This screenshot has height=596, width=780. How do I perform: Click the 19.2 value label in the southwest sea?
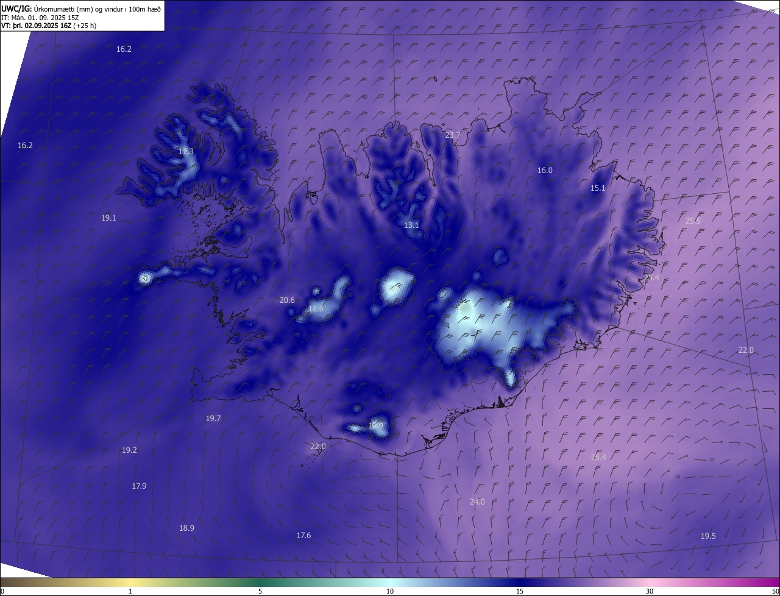pos(129,450)
